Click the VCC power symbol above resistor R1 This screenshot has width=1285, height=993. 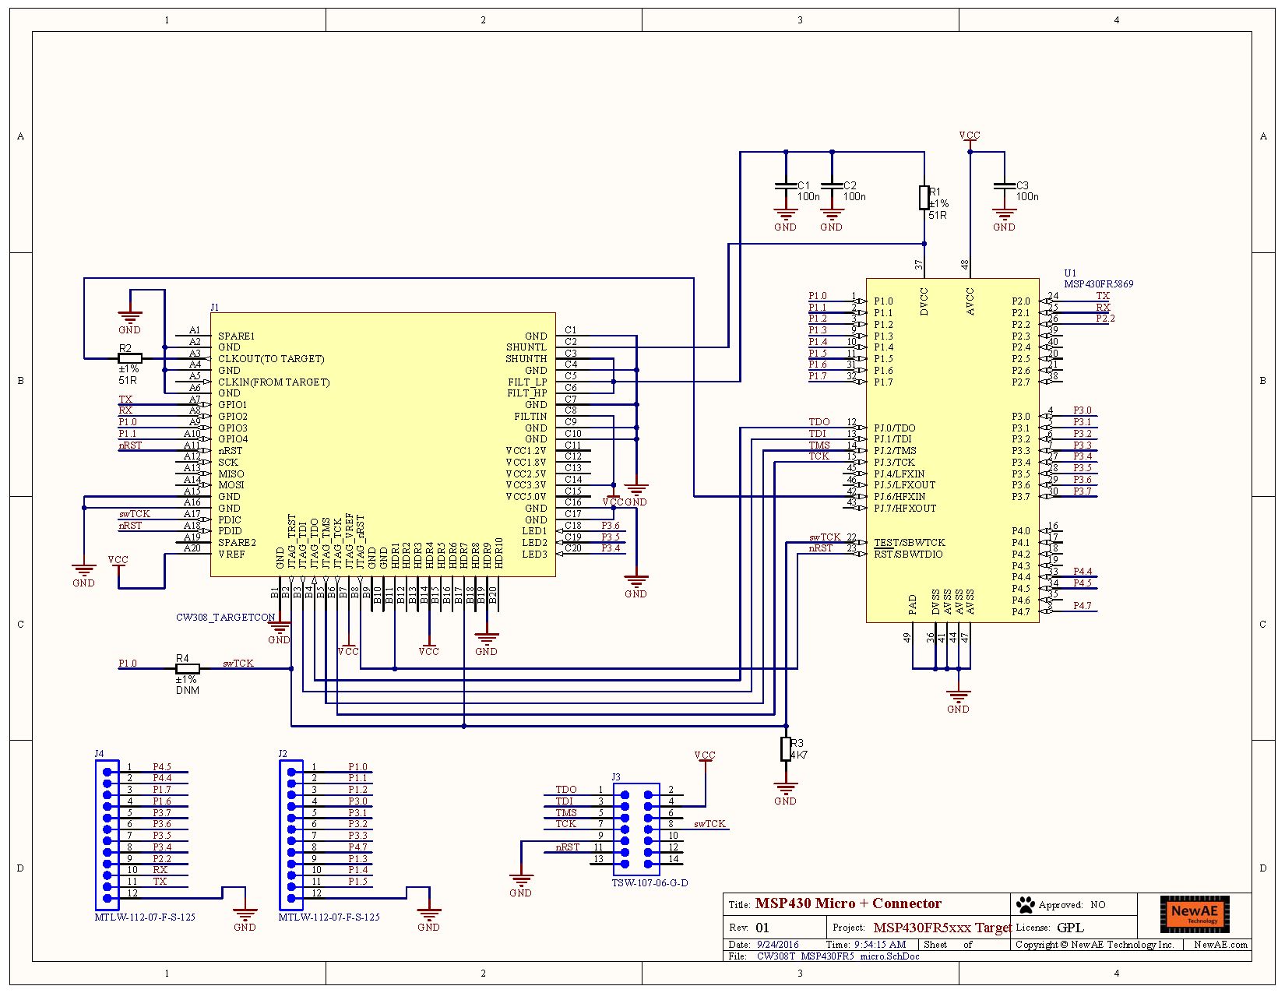coord(970,136)
